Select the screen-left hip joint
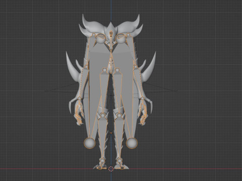This screenshot has width=242, height=181. [x=105, y=69]
